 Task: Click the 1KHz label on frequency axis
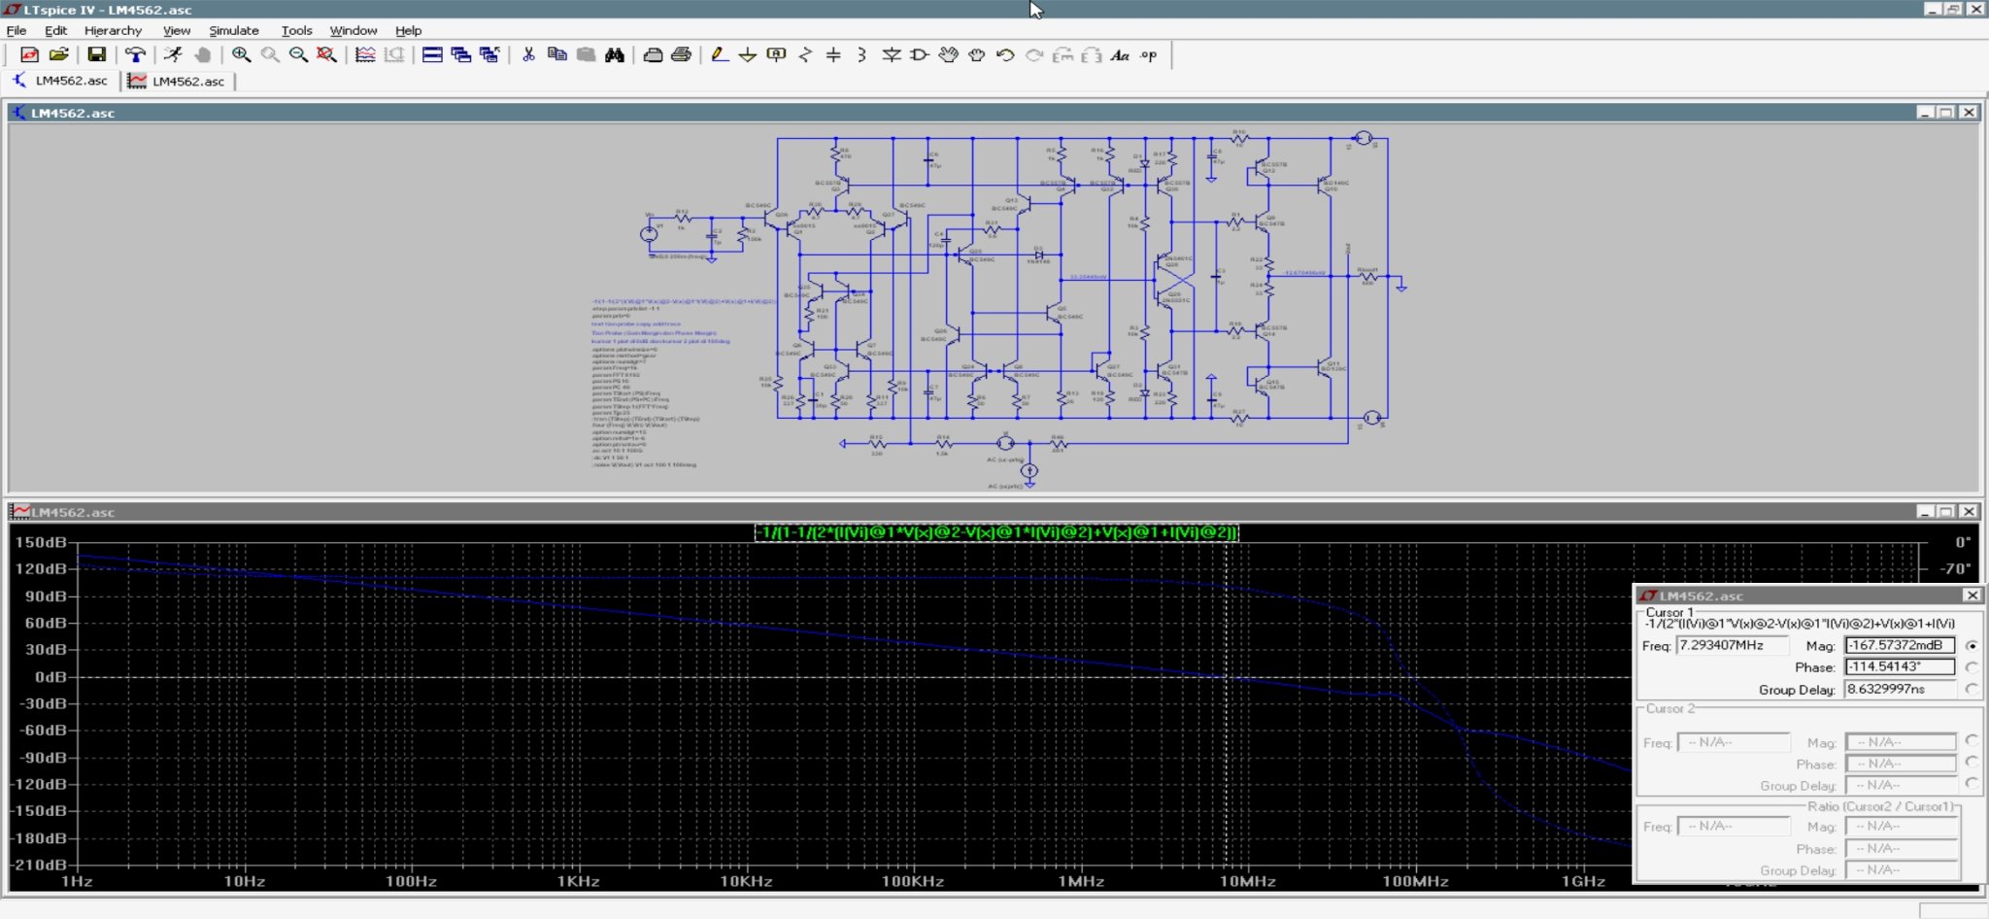tap(577, 881)
